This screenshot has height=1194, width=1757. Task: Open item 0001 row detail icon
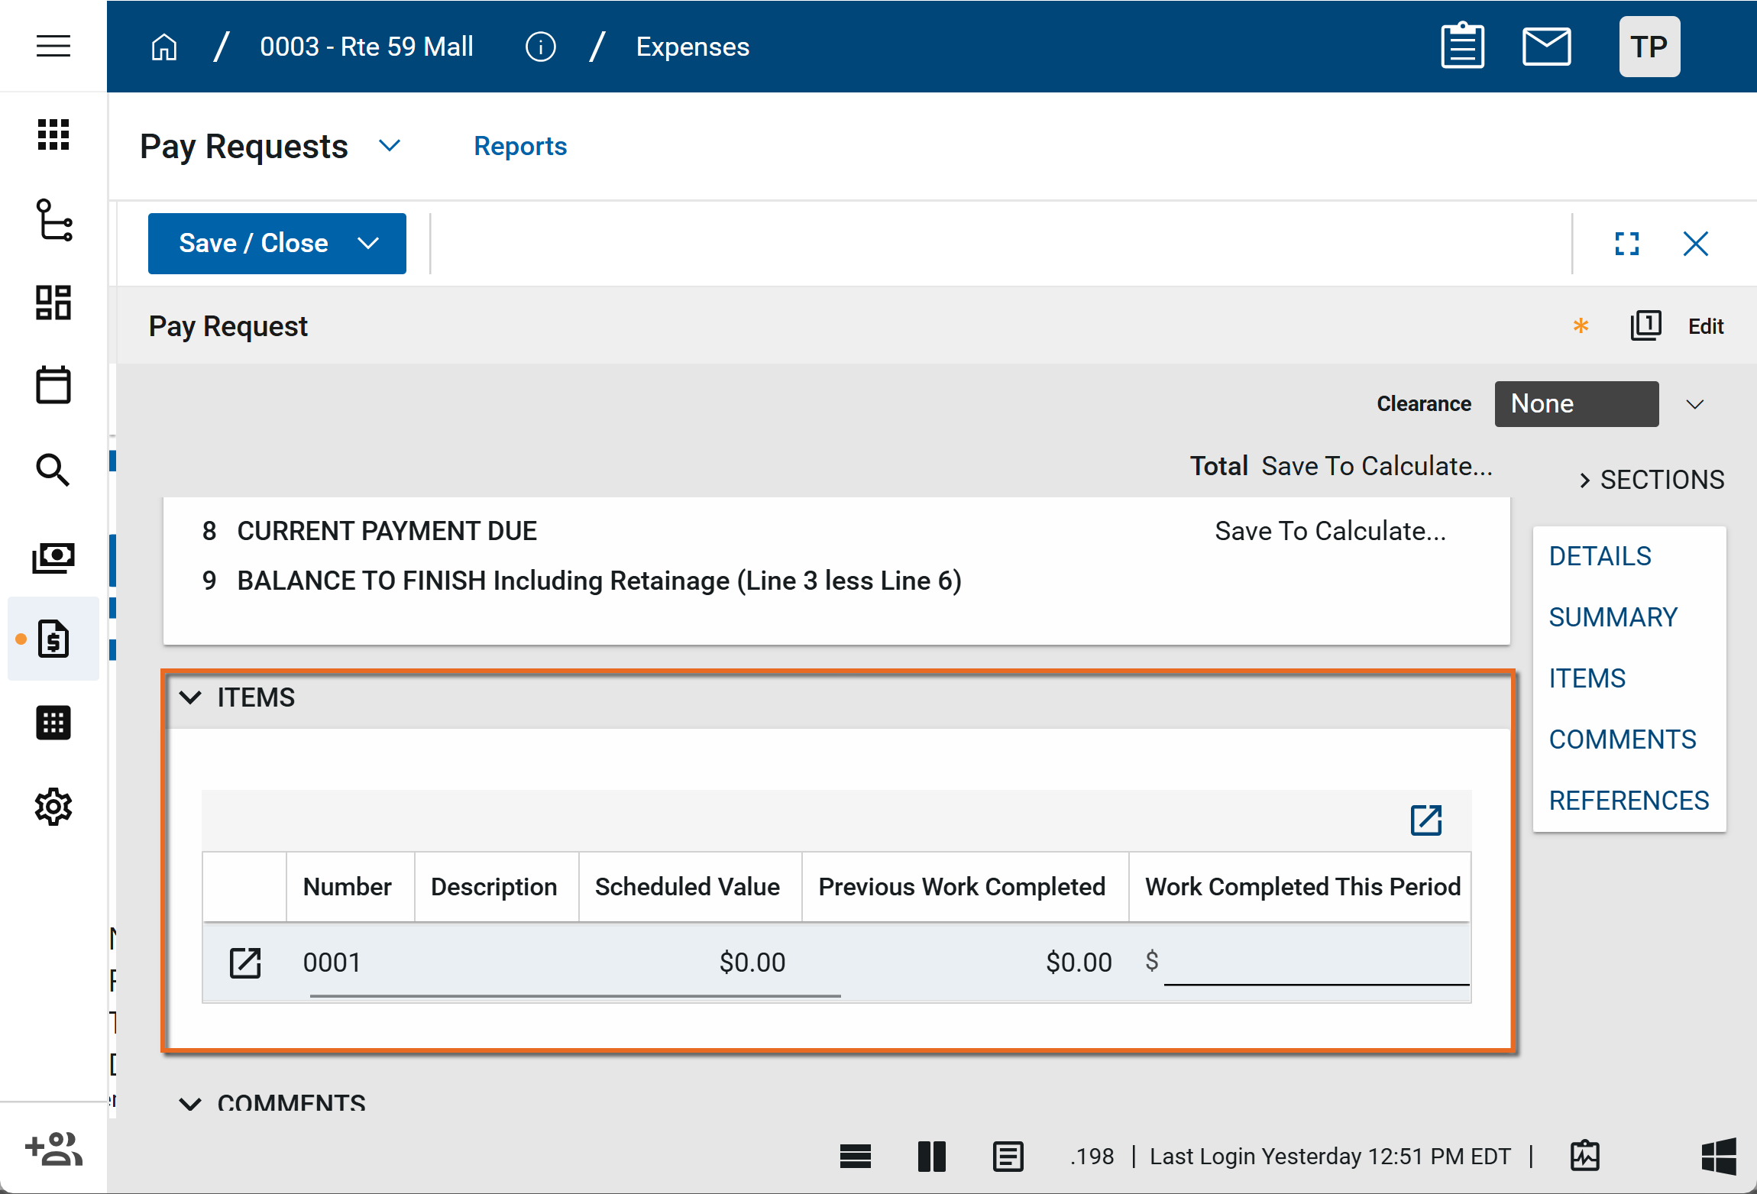pyautogui.click(x=245, y=963)
